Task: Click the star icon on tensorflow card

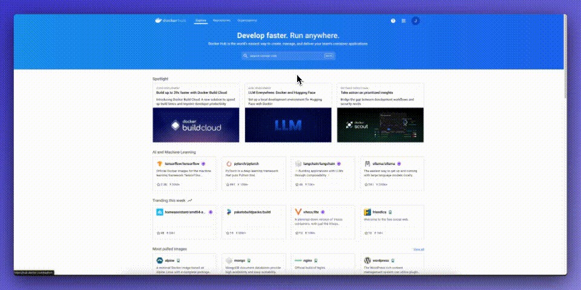Action: [x=158, y=184]
